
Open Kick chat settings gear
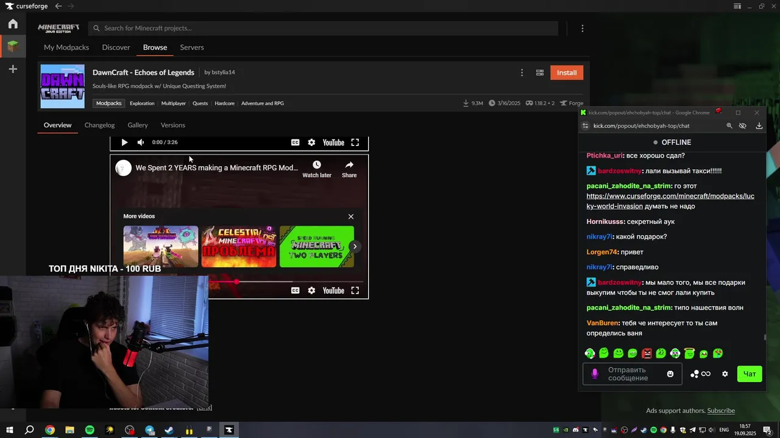[x=725, y=374]
